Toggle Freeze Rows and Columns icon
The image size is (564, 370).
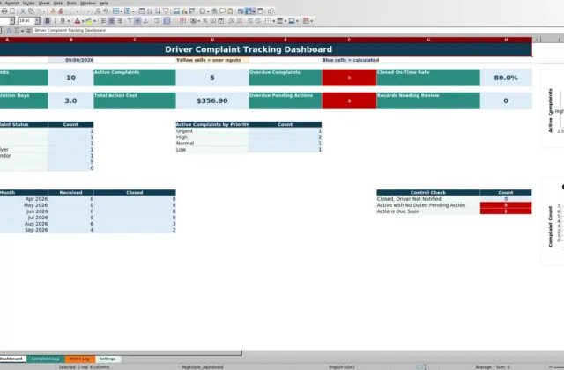249,11
